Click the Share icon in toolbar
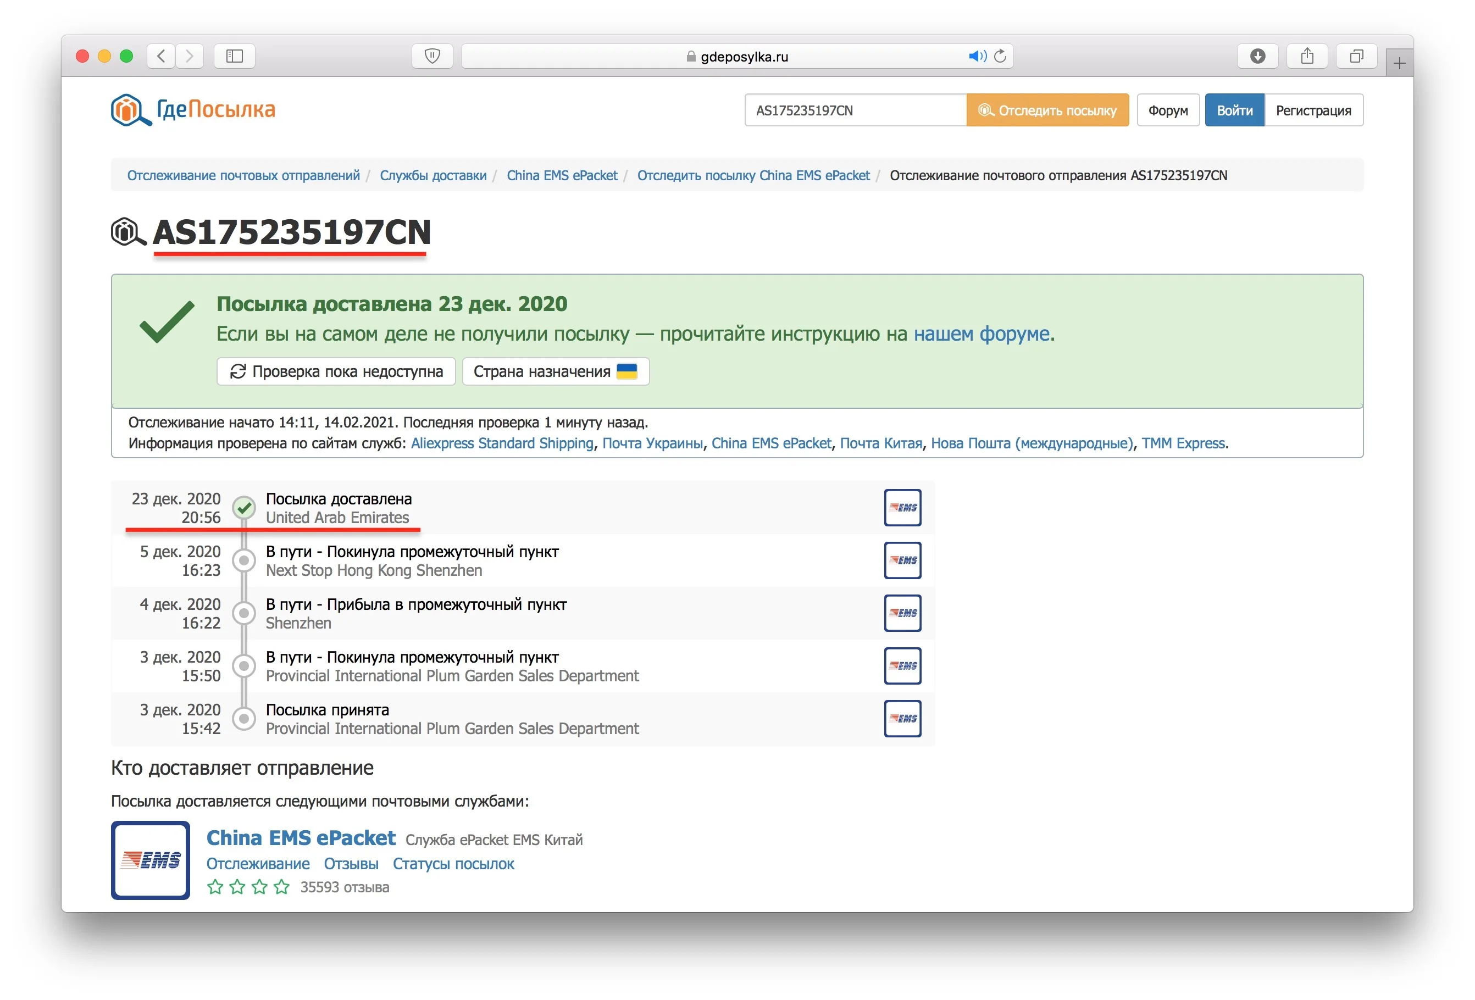The width and height of the screenshot is (1475, 1000). tap(1307, 56)
